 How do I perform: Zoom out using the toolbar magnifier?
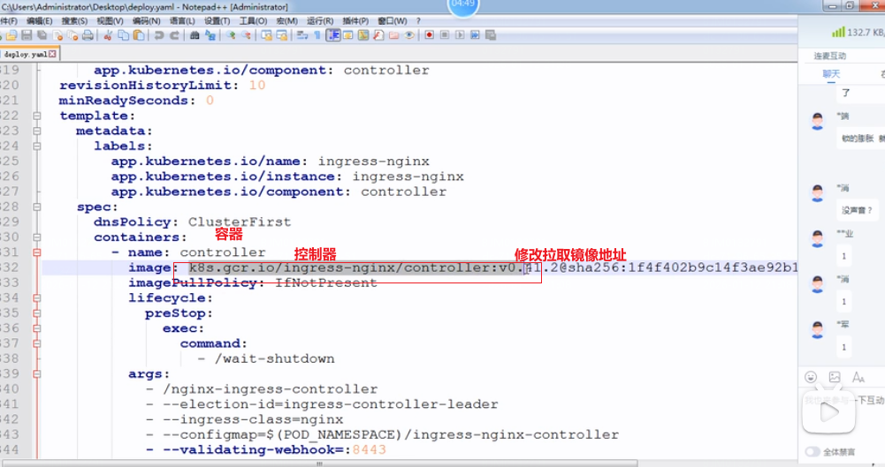[246, 35]
